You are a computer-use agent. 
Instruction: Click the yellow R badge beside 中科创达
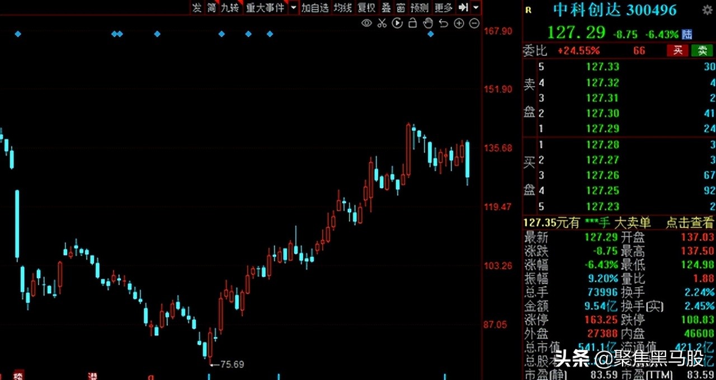pos(529,10)
